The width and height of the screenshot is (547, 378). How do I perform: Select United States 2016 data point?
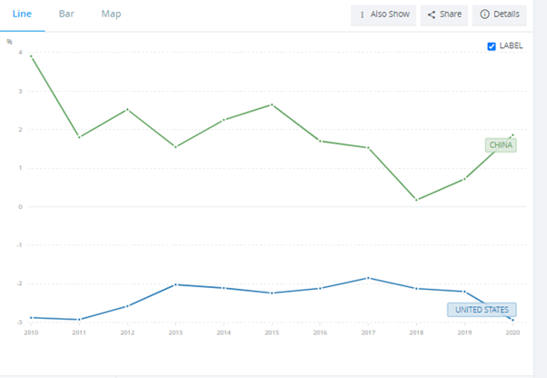tap(320, 288)
